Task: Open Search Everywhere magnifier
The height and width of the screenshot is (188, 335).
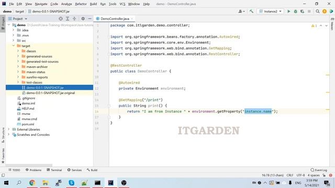Action: coord(318,11)
